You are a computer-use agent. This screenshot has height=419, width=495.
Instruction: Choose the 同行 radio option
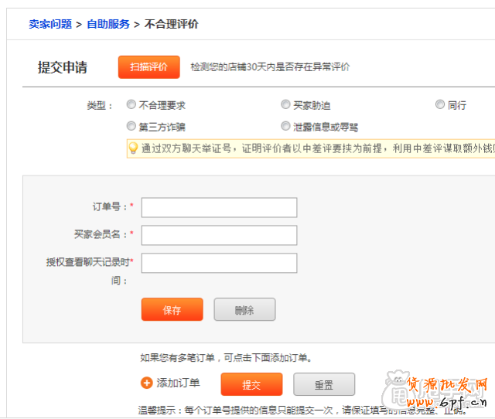pos(440,104)
